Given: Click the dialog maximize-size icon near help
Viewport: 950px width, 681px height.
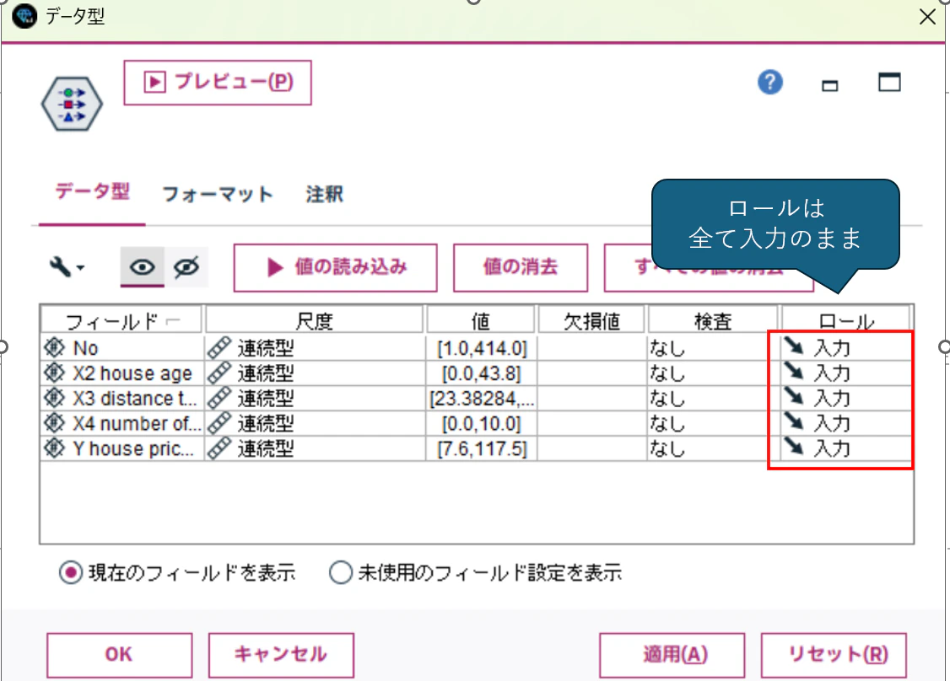Looking at the screenshot, I should (x=889, y=82).
